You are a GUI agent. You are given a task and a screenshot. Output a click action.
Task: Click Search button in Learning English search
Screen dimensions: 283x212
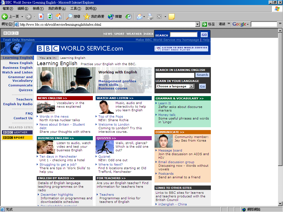click(202, 75)
